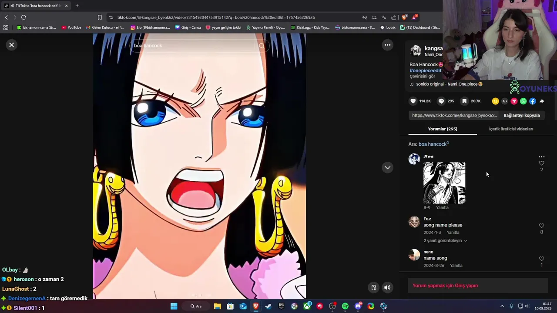557x313 pixels.
Task: Open Spotify from the taskbar
Action: point(345,306)
